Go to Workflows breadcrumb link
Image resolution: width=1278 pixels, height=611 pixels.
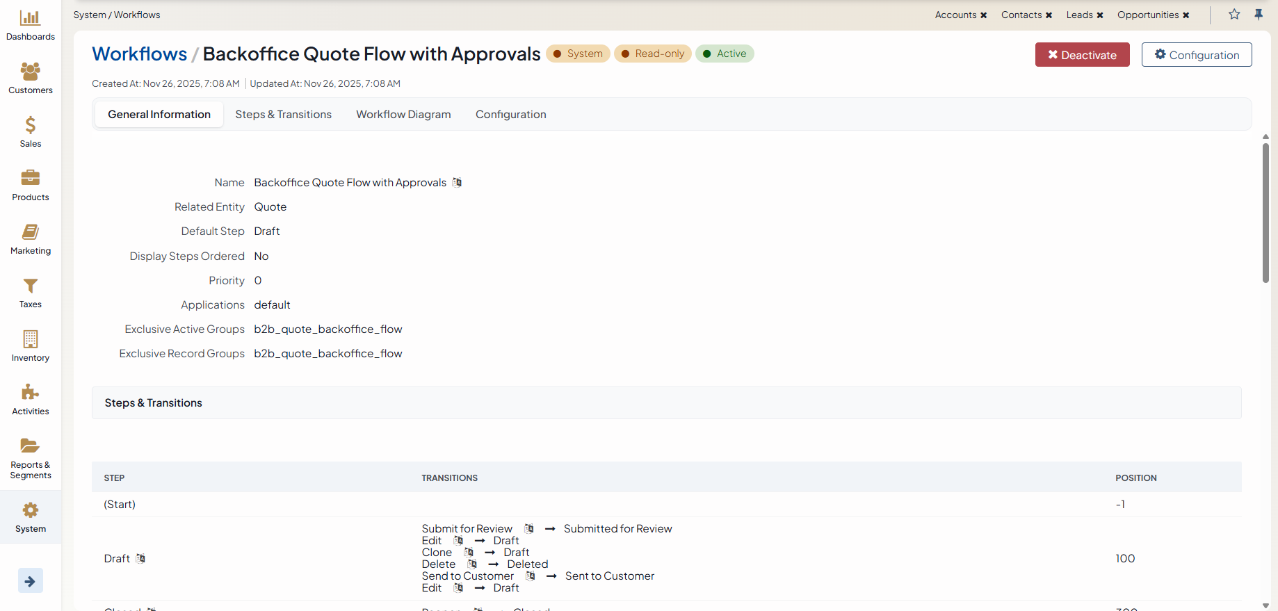point(139,54)
